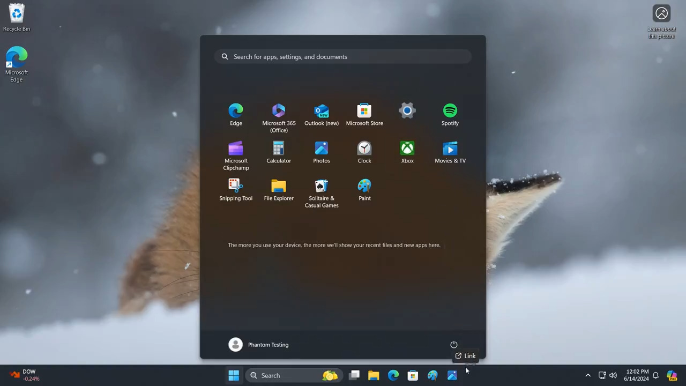The height and width of the screenshot is (386, 686).
Task: Open Photos app from the taskbar
Action: click(x=452, y=375)
